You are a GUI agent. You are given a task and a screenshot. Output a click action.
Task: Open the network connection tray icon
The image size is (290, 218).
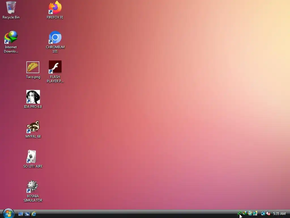pos(263,213)
